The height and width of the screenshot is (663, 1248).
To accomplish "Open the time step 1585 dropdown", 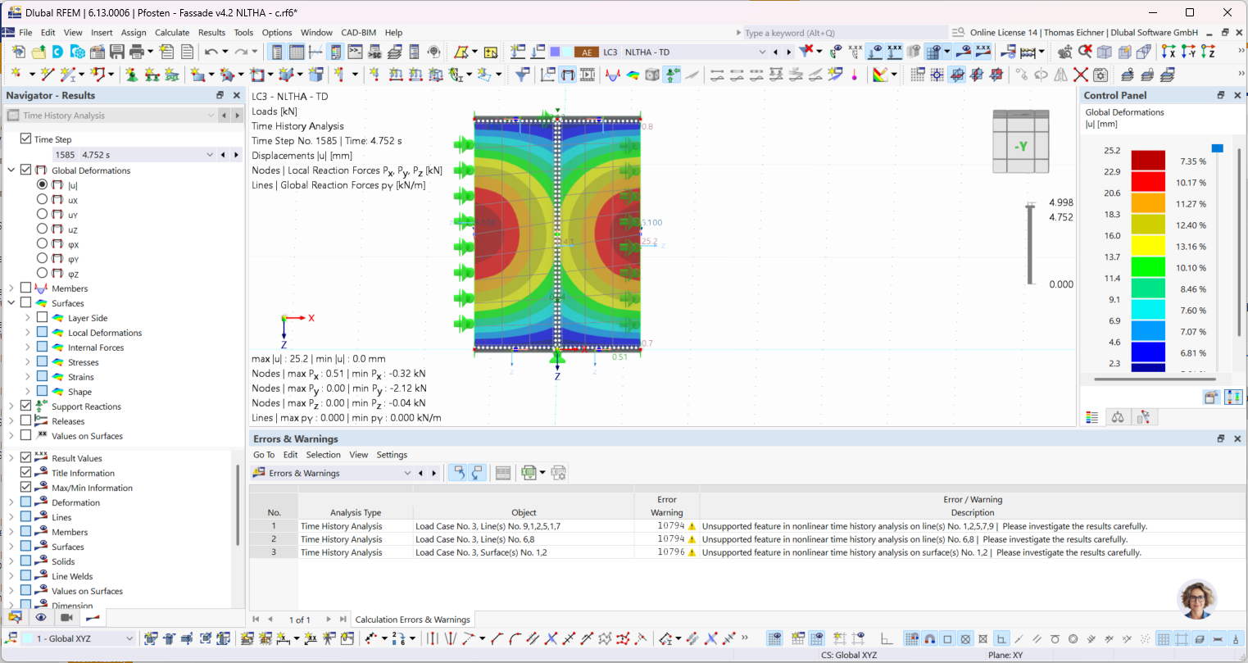I will (210, 154).
